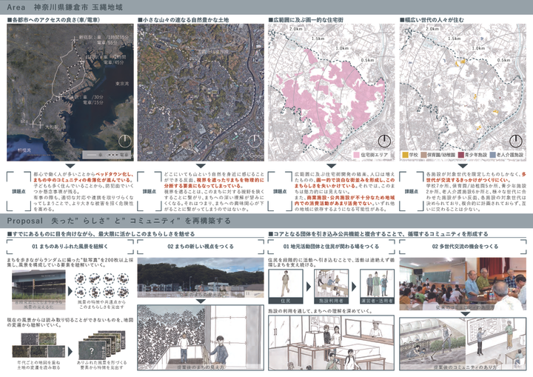Click the 2.0km ring label on the facility map
This screenshot has width=533, height=377.
point(432,30)
